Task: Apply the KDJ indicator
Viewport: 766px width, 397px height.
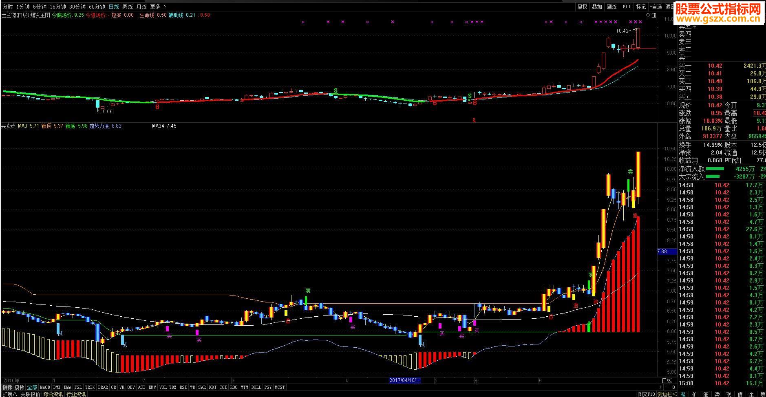Action: click(212, 387)
